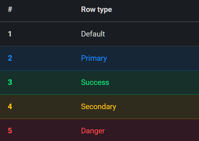Click the Default row type label
The height and width of the screenshot is (141, 199).
coord(93,34)
